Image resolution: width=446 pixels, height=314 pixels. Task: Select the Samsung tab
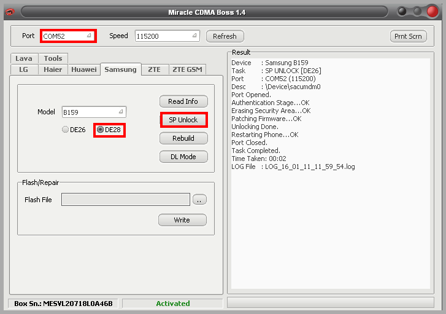coord(121,69)
